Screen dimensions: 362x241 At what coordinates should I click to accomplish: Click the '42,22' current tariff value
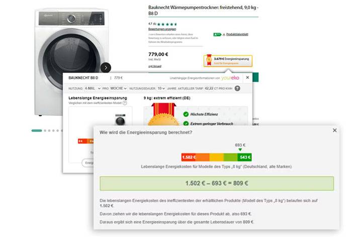point(209,88)
